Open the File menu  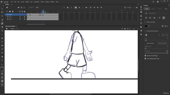(12, 2)
